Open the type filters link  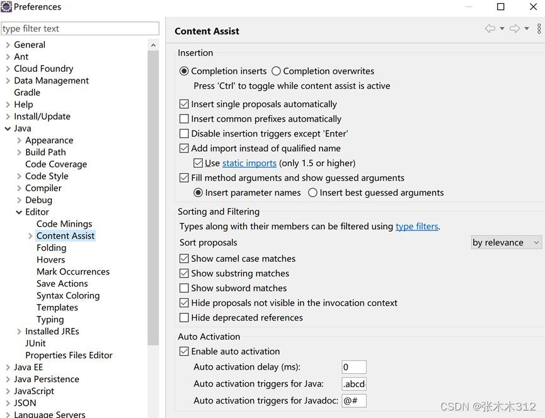point(416,227)
